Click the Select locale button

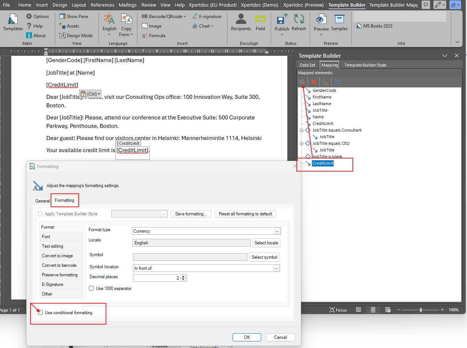click(x=266, y=243)
